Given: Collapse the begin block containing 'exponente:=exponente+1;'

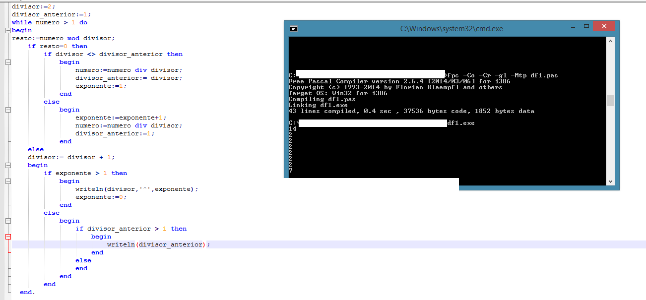Looking at the screenshot, I should point(8,110).
